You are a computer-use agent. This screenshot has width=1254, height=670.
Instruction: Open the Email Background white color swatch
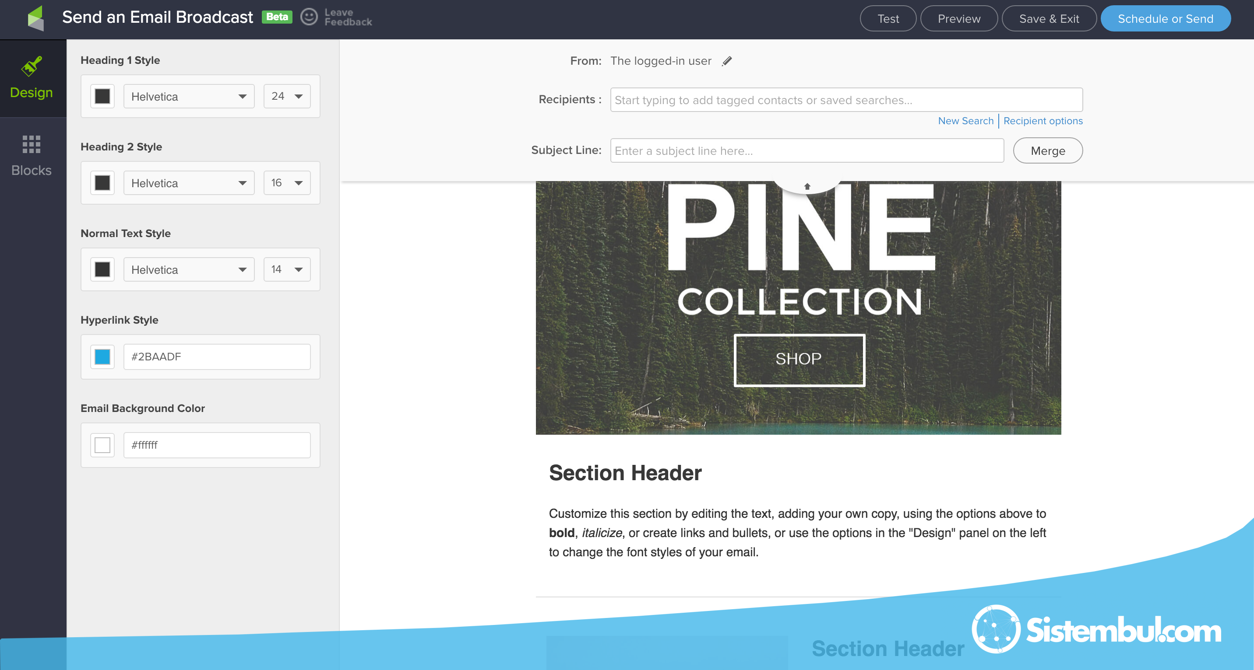102,445
